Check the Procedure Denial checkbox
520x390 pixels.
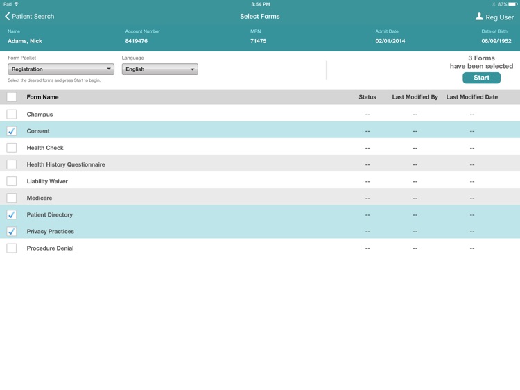12,248
